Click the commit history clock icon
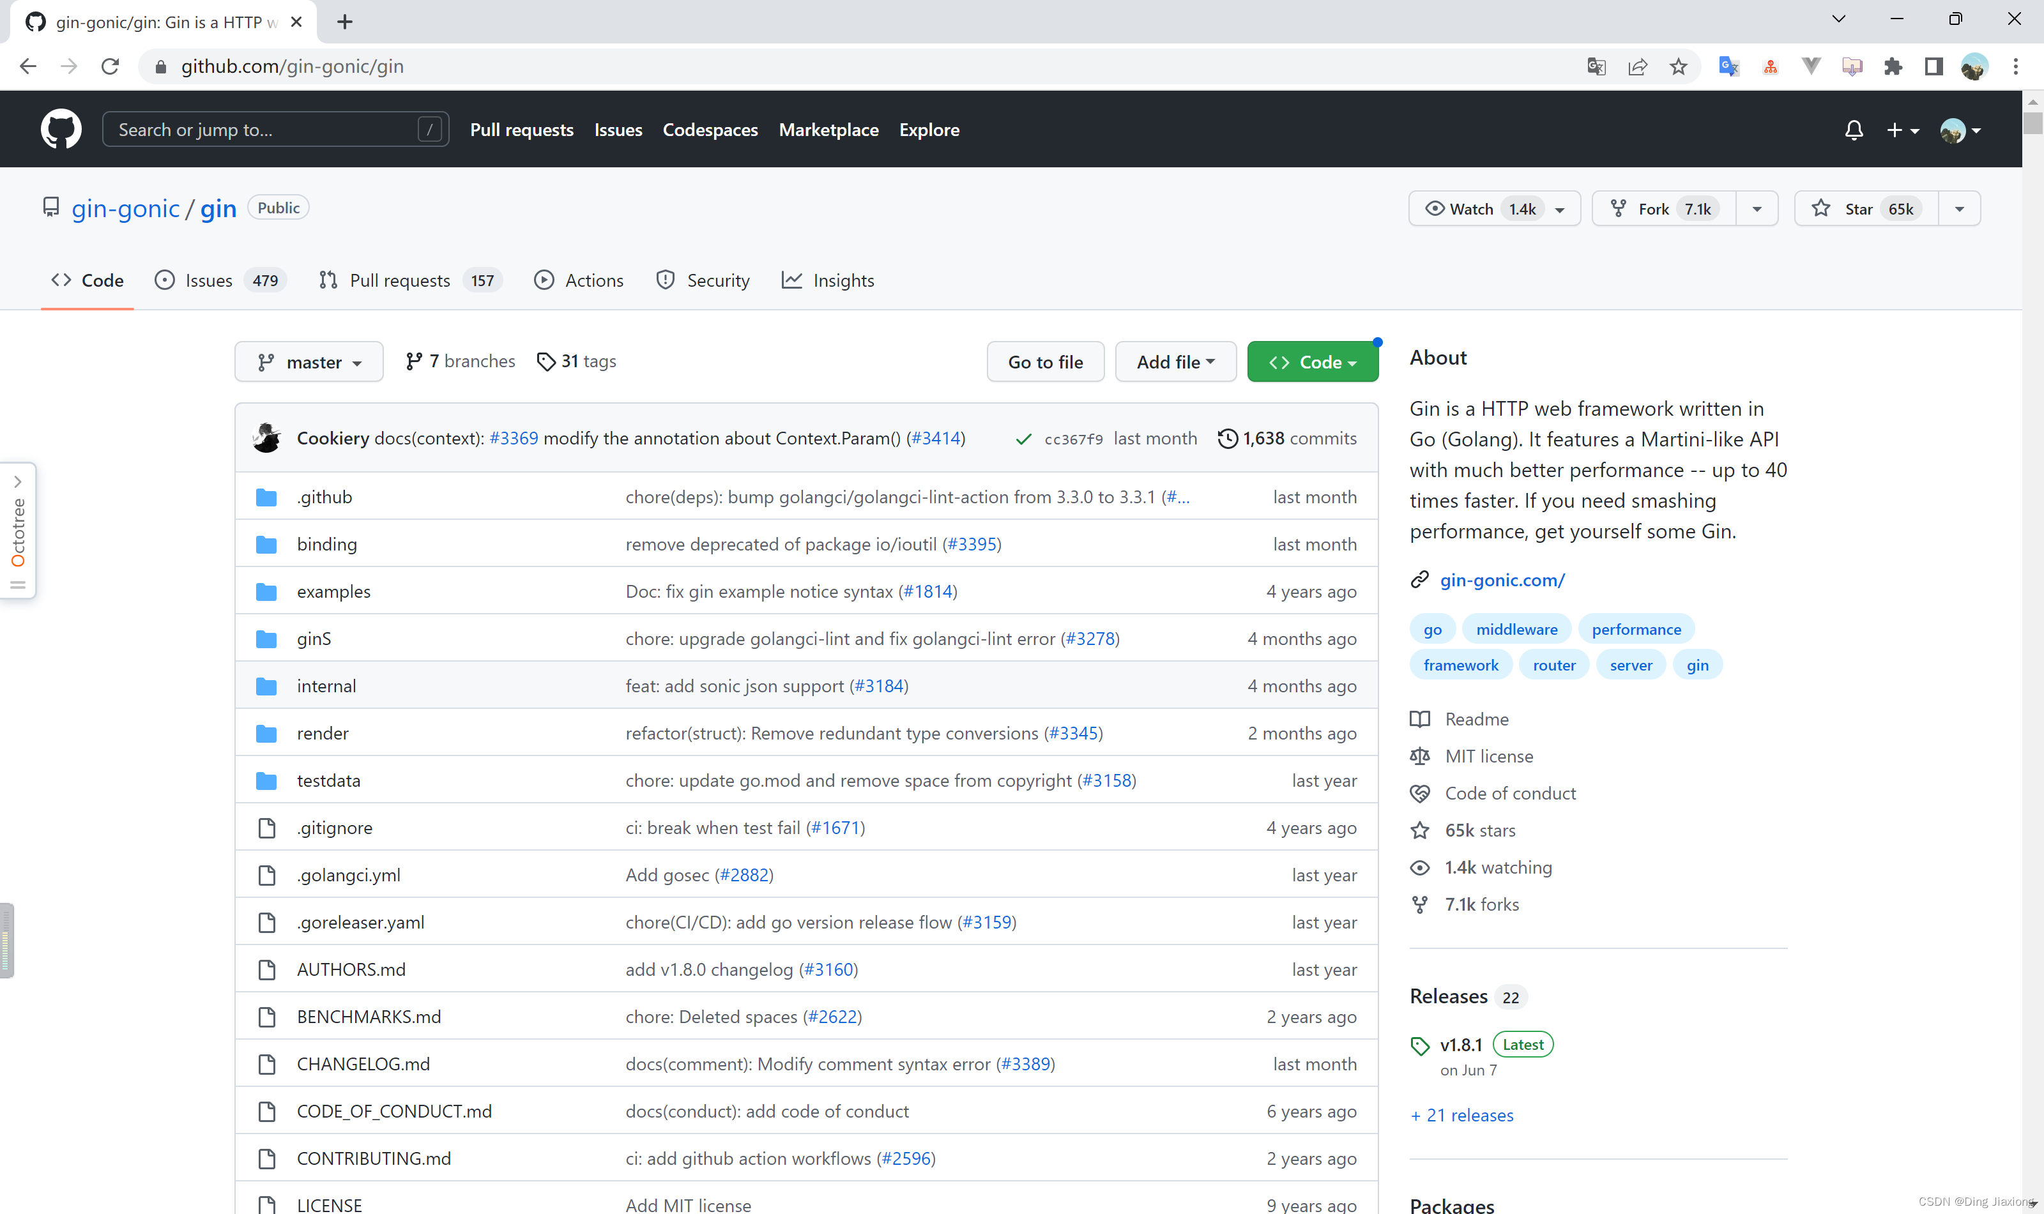 click(1228, 439)
